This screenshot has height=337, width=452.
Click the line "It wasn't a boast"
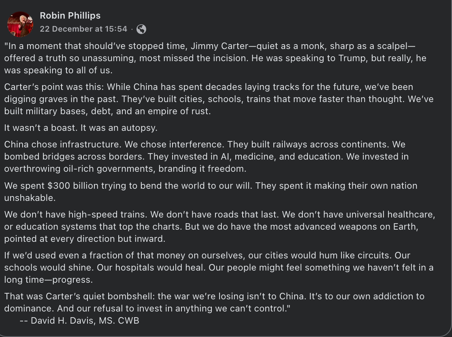[81, 128]
